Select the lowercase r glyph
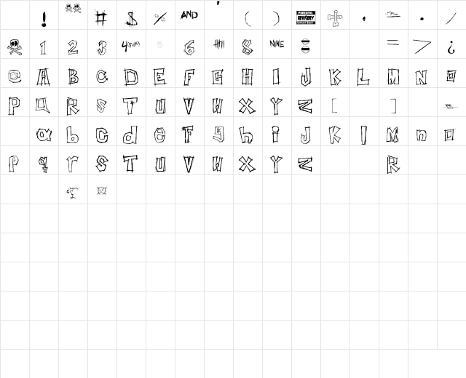The width and height of the screenshot is (466, 378). click(72, 164)
